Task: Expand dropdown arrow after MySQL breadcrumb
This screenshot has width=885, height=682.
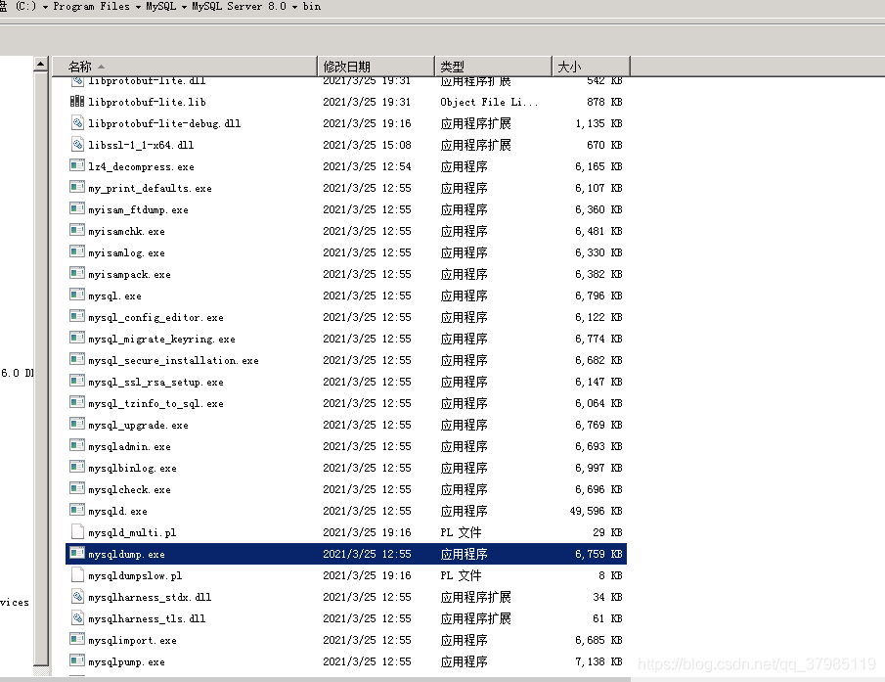Action: [x=184, y=7]
